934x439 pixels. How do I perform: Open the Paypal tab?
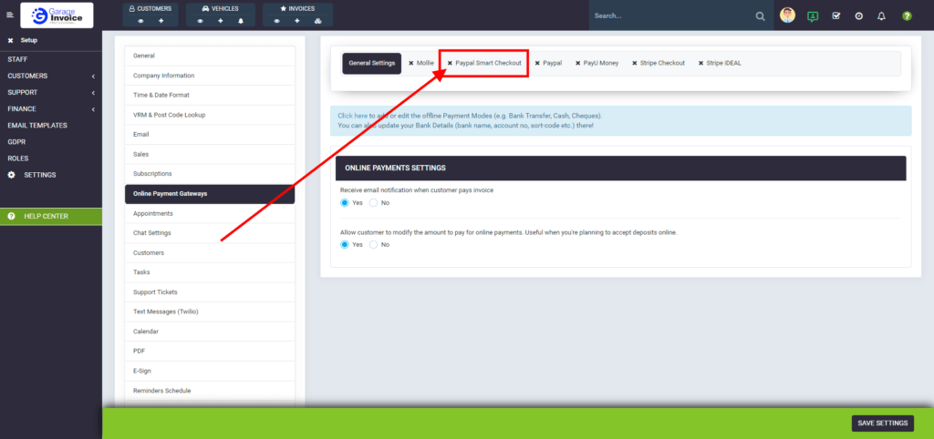point(548,63)
